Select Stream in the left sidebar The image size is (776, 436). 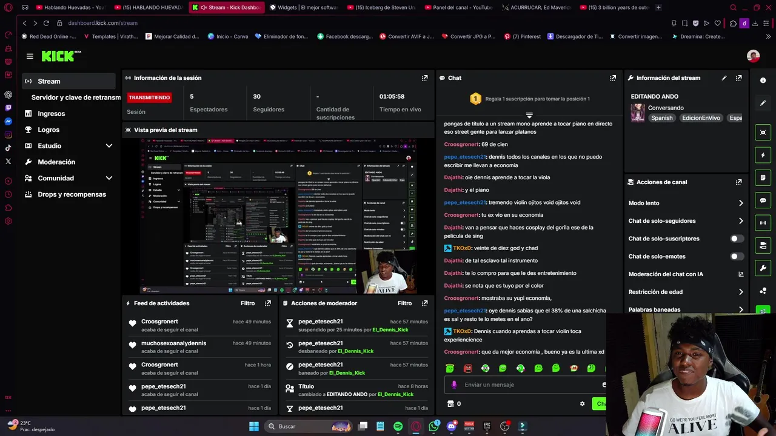coord(69,81)
